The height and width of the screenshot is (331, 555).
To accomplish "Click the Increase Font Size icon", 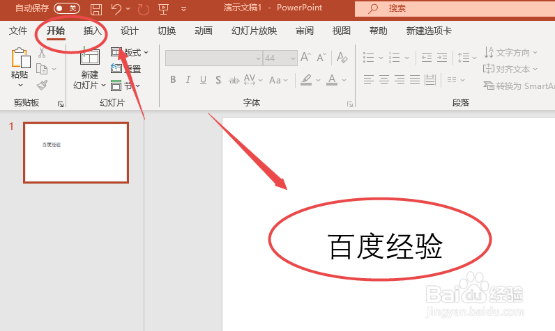I will point(305,57).
